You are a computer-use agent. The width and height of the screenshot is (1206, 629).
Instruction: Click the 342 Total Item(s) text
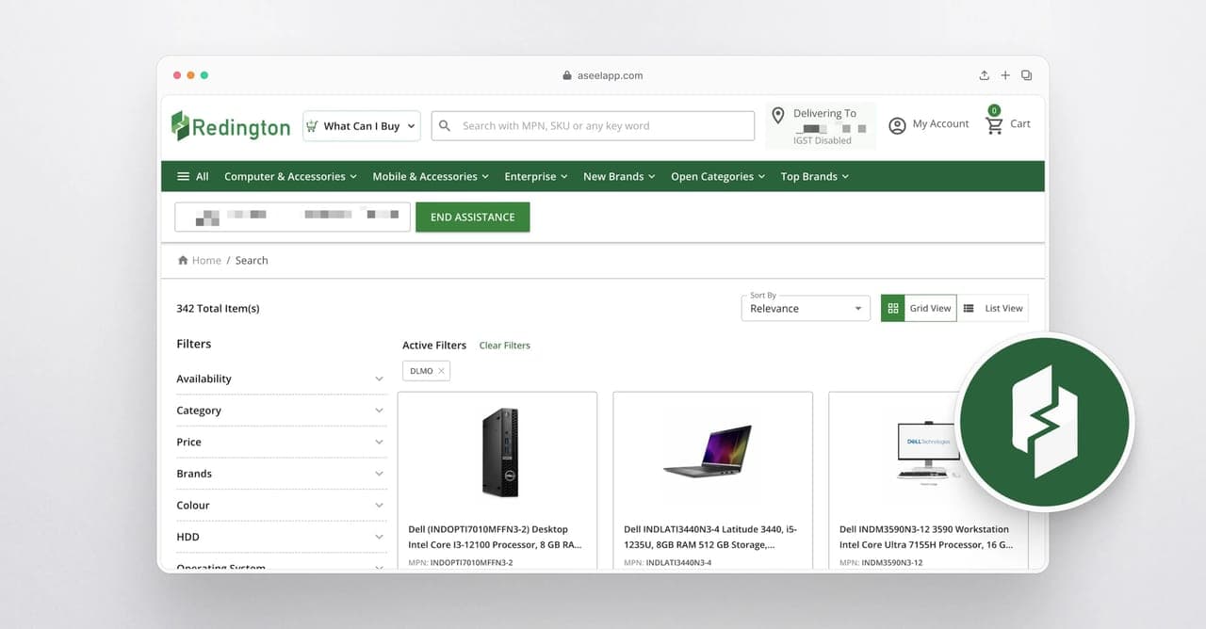pyautogui.click(x=218, y=309)
